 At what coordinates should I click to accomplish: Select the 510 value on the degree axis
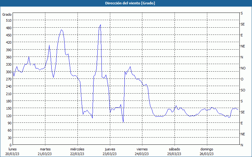click(x=9, y=20)
